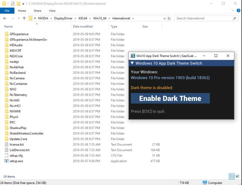The width and height of the screenshot is (242, 185).
Task: Expand the address bar history dropdown
Action: pyautogui.click(x=165, y=19)
